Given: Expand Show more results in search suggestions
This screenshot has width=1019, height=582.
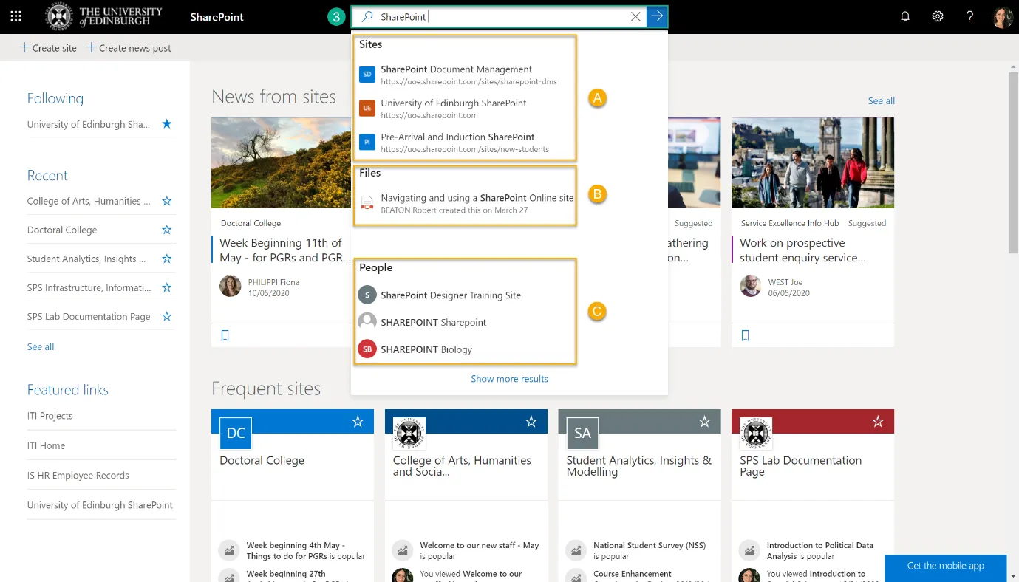Looking at the screenshot, I should tap(509, 378).
